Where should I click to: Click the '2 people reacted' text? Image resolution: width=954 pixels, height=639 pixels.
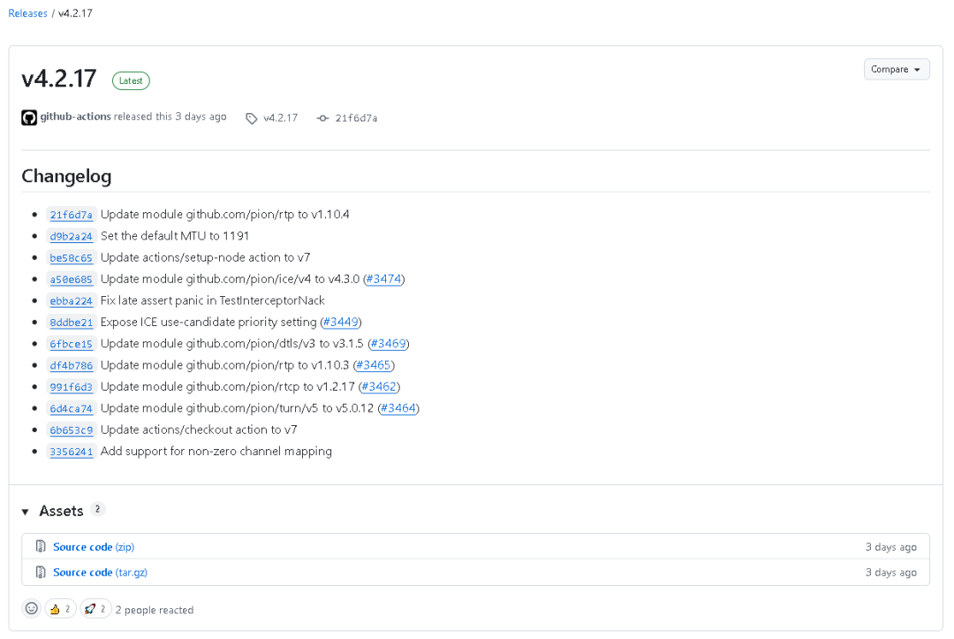click(x=155, y=610)
